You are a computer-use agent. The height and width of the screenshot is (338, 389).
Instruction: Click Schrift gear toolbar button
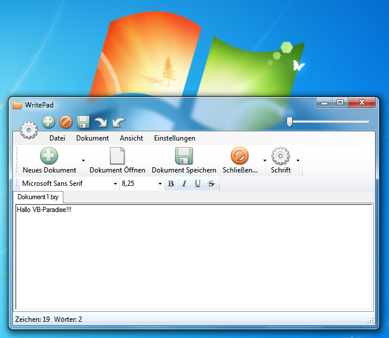[x=281, y=160]
